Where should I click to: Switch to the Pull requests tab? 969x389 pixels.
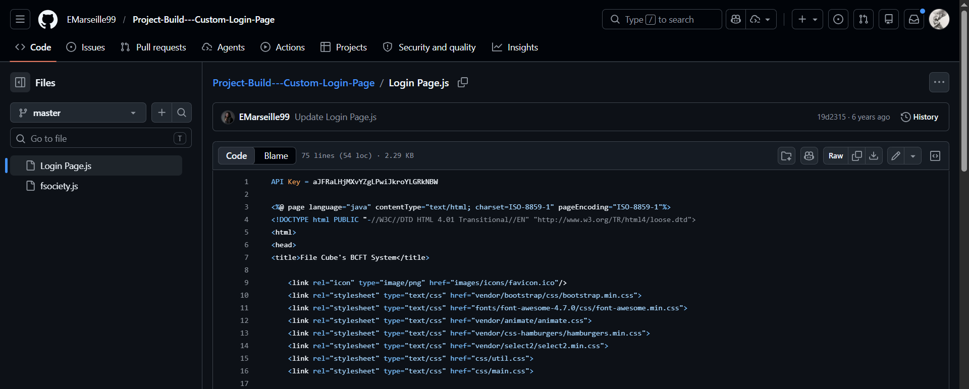coord(153,47)
